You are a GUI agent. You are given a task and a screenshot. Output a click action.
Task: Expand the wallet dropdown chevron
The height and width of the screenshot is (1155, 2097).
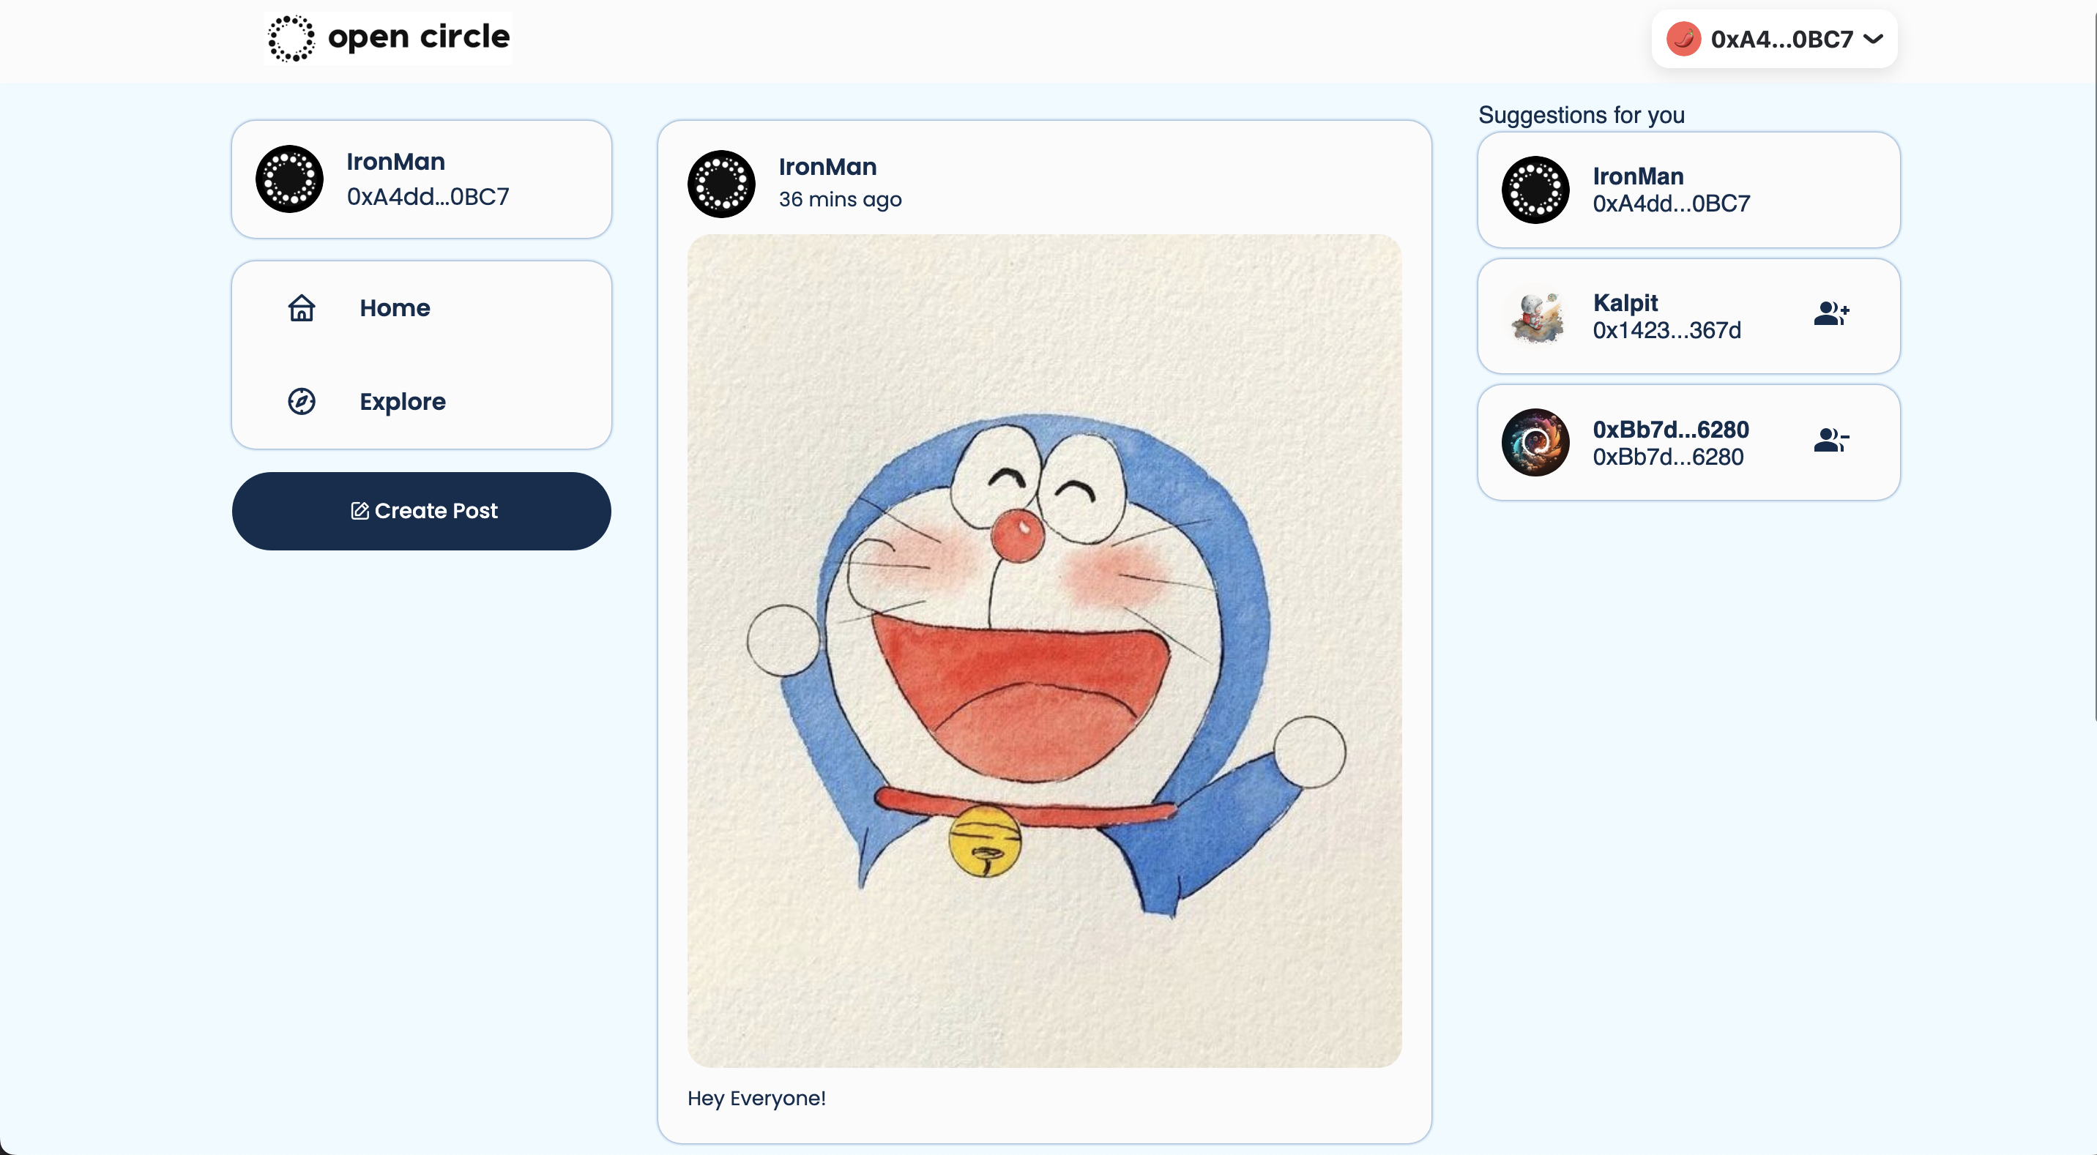tap(1873, 39)
